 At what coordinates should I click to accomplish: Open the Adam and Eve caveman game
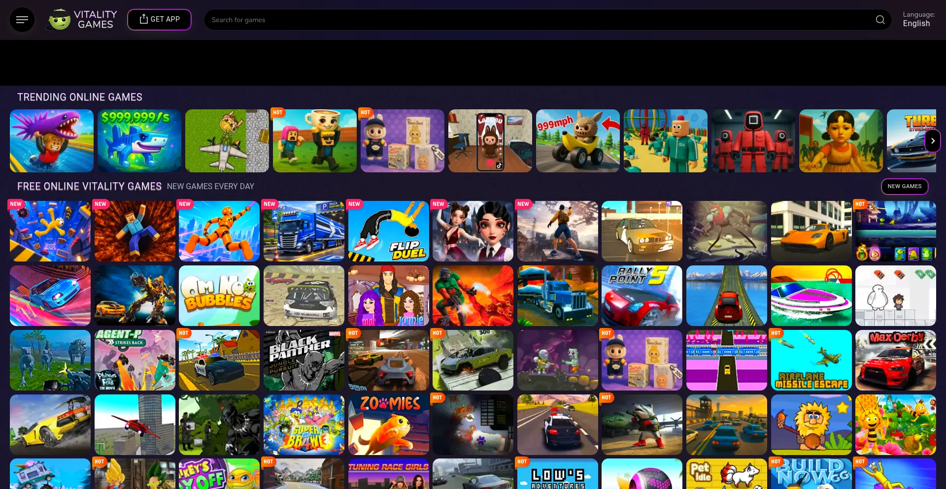coord(811,424)
